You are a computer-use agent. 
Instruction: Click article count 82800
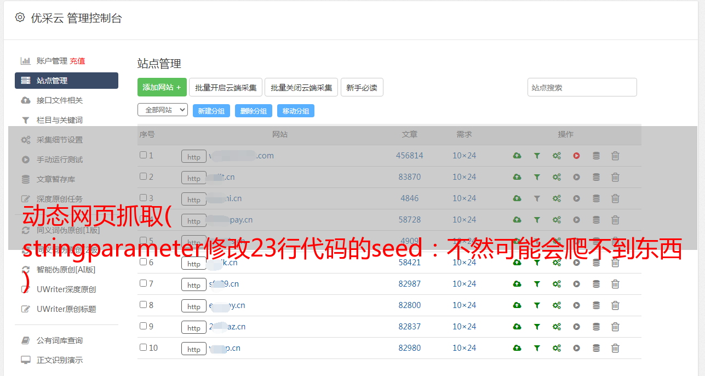410,305
